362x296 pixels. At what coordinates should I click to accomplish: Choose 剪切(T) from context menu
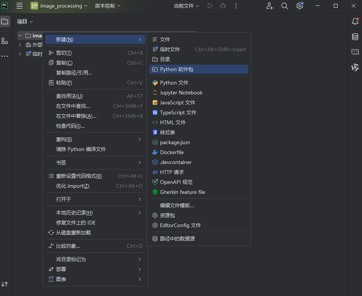[95, 53]
